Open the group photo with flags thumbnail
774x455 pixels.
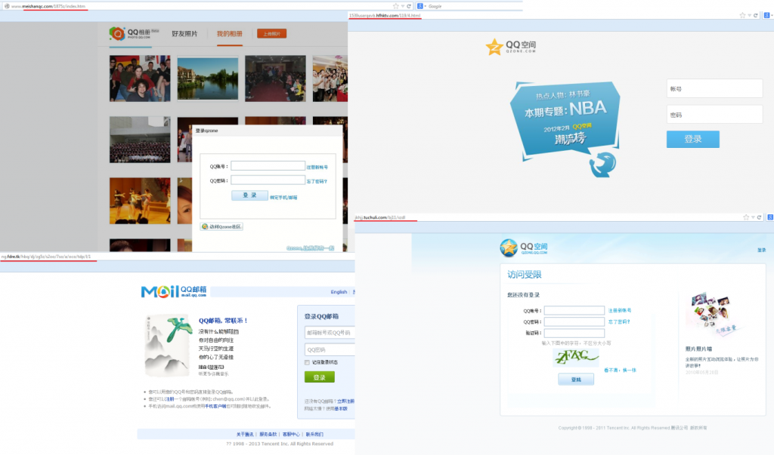point(140,78)
